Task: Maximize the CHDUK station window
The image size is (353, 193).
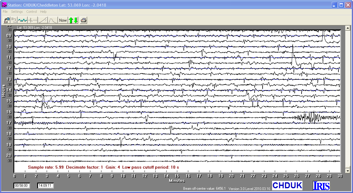Action: click(x=341, y=5)
